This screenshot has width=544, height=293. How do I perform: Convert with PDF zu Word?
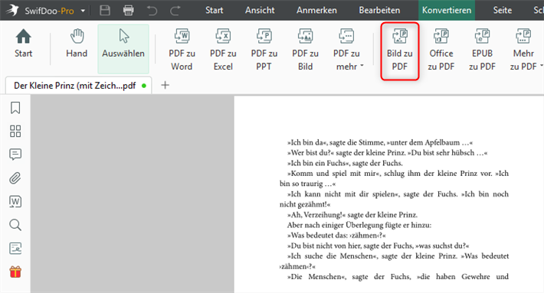(182, 50)
